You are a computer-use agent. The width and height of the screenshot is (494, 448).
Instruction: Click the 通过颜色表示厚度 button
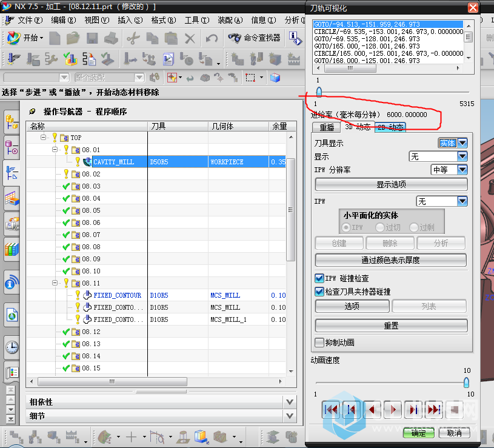[x=391, y=260]
